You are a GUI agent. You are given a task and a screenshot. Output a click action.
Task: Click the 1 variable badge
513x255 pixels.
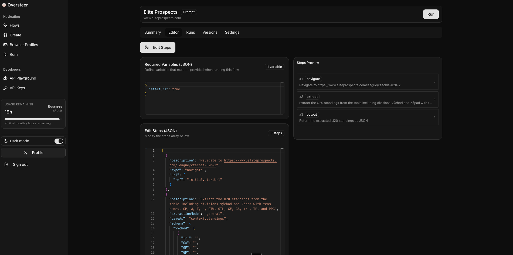pyautogui.click(x=274, y=67)
